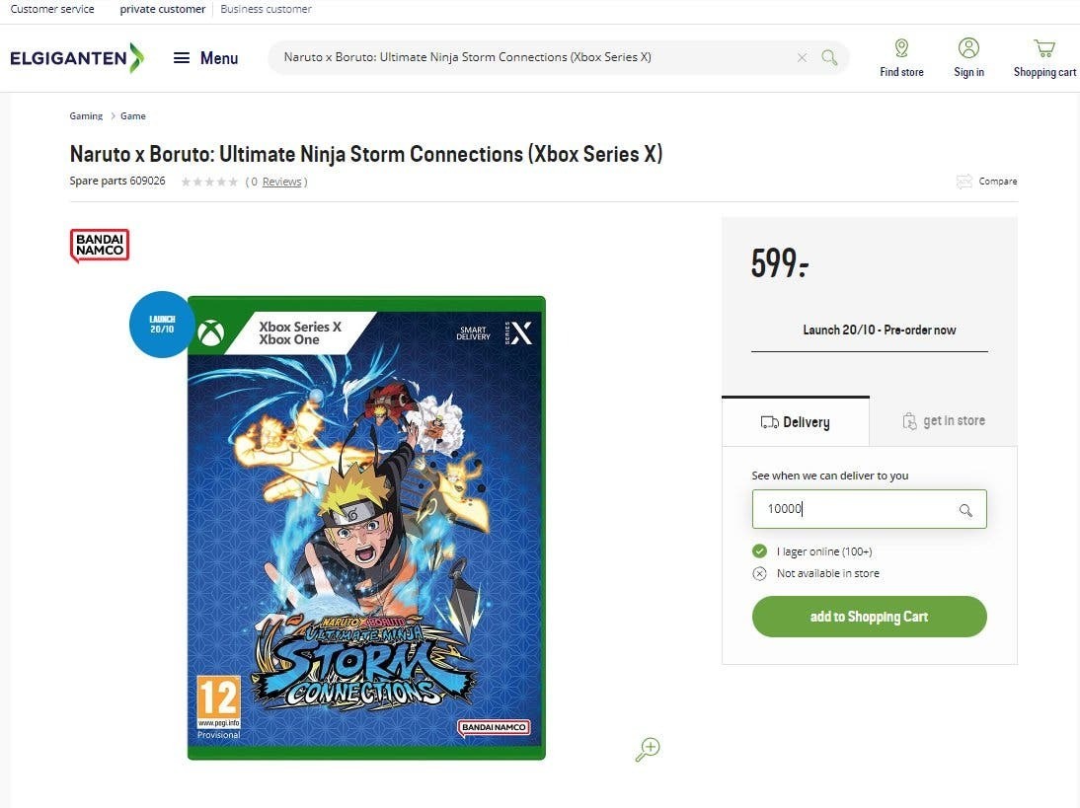Open the Shopping cart
Screen dimensions: 1080x808
(1044, 57)
